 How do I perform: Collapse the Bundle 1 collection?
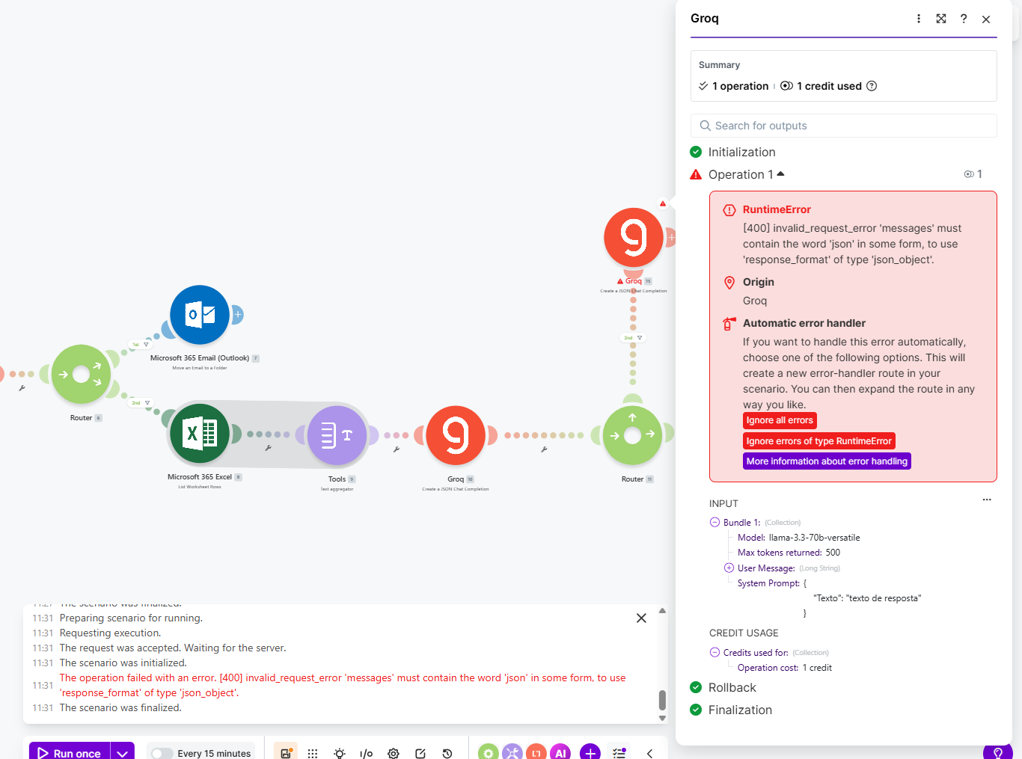715,522
